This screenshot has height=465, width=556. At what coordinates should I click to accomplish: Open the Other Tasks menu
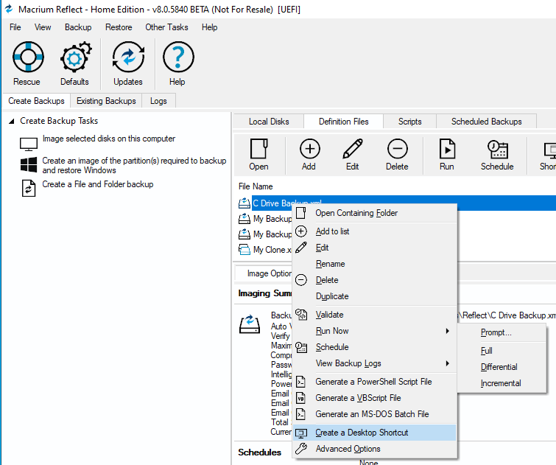(x=166, y=27)
